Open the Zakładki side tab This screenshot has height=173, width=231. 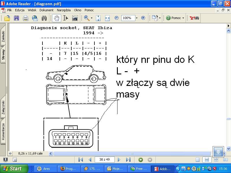pos(3,36)
